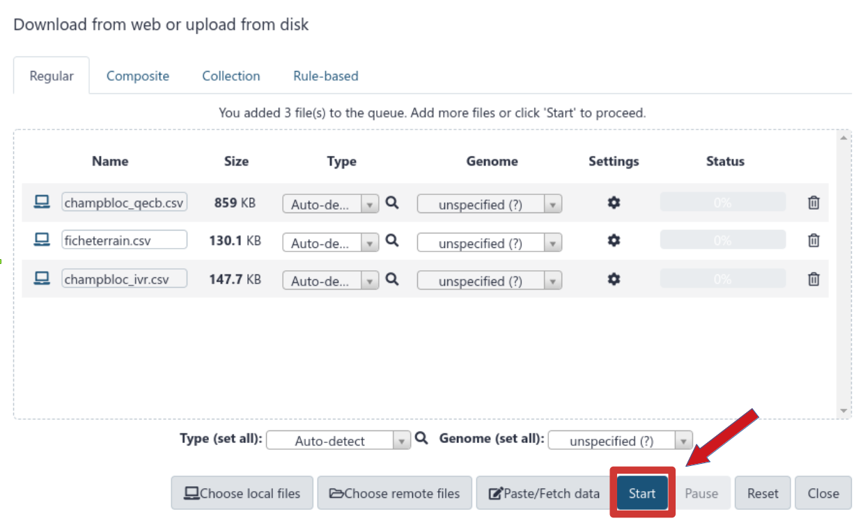Open settings gear for champbloc_qecb.csv
Screen dimensions: 863x521
(x=614, y=203)
